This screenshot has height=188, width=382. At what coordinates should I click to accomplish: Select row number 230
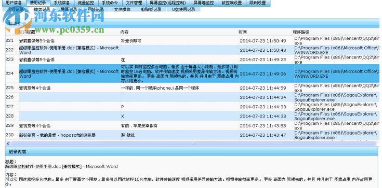tap(192, 135)
